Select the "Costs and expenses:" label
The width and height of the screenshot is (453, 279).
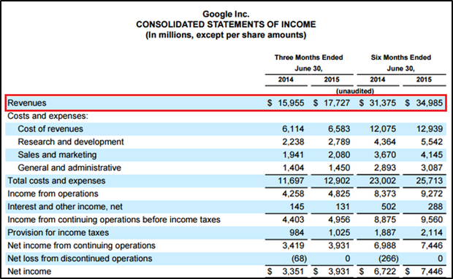[48, 116]
